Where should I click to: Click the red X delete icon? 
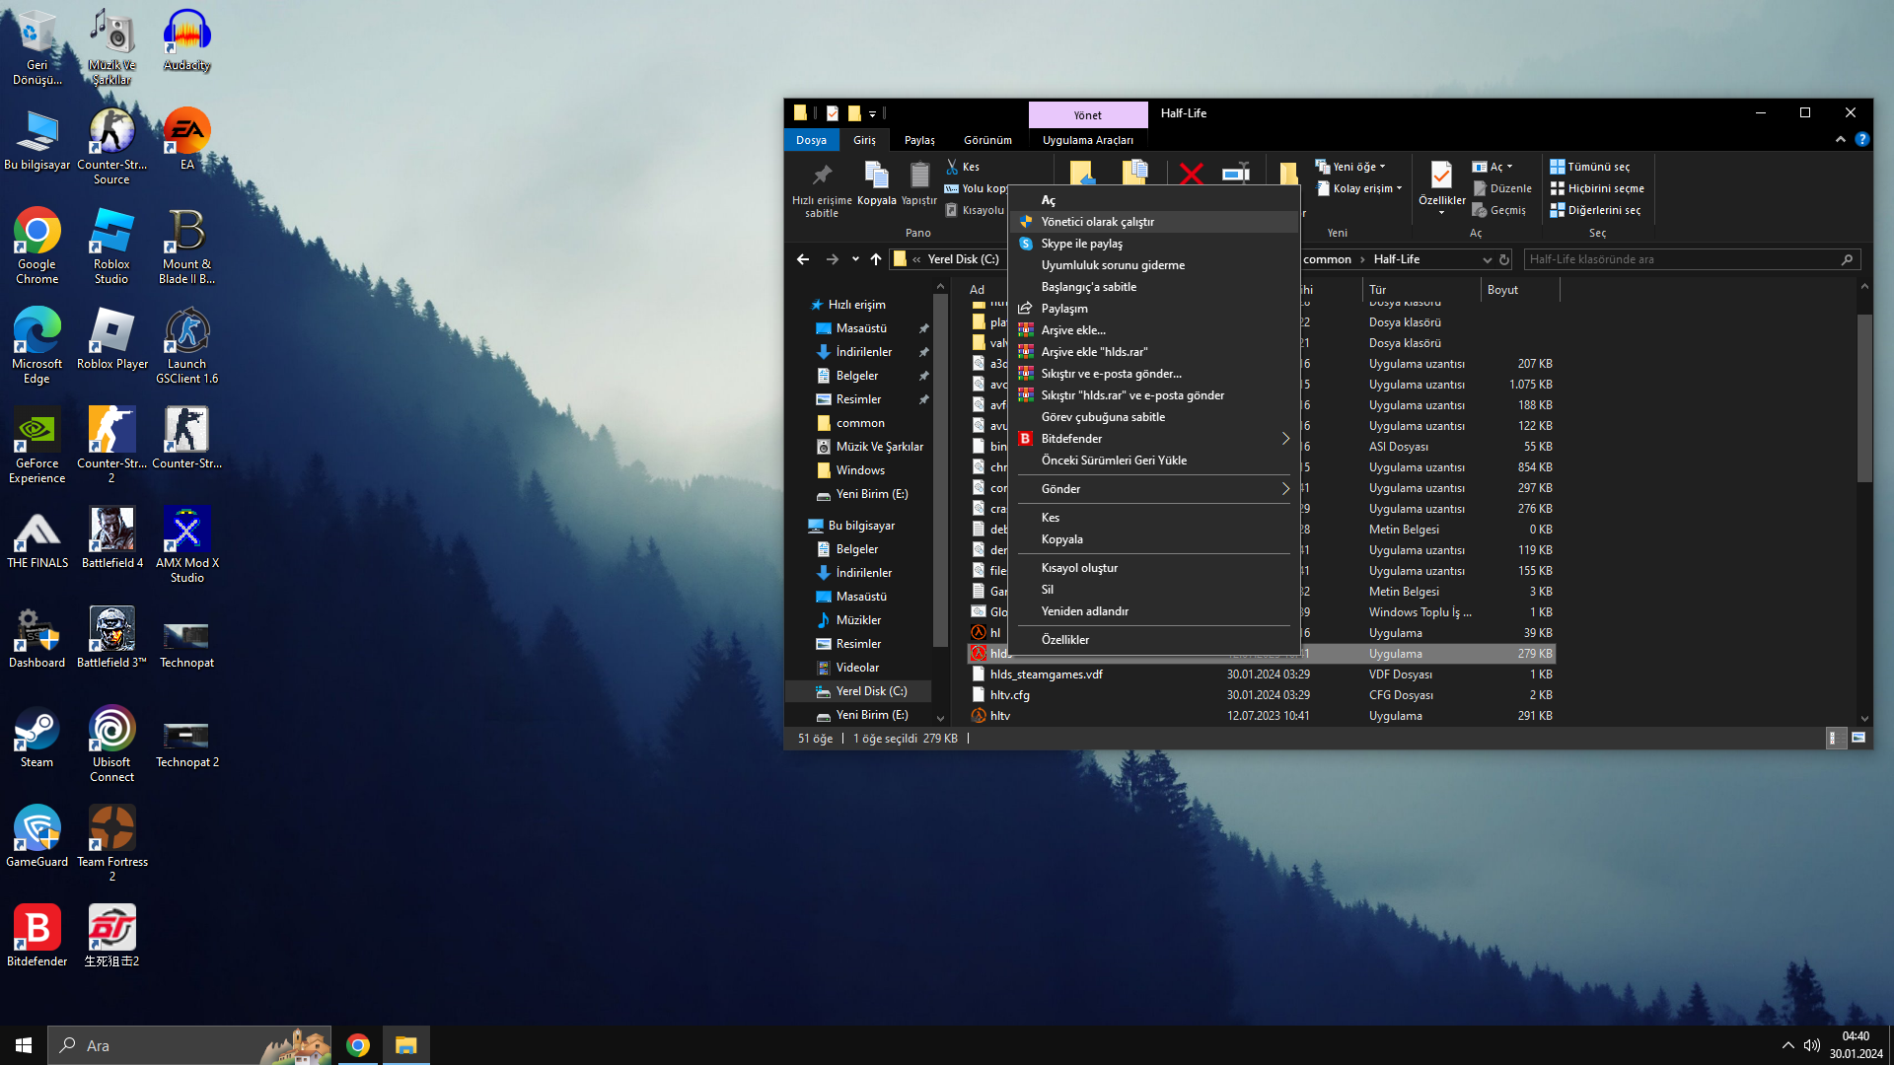pyautogui.click(x=1191, y=175)
